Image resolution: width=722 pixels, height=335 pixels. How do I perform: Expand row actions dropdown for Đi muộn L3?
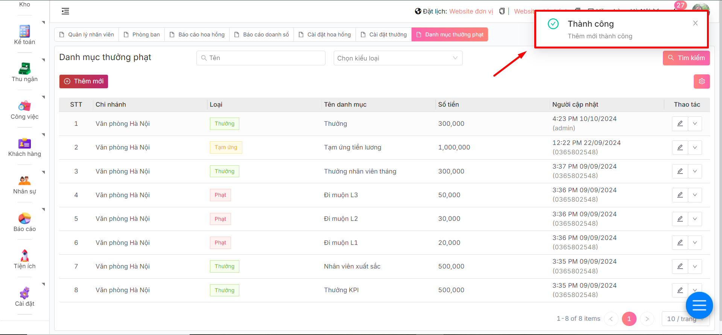(x=695, y=195)
